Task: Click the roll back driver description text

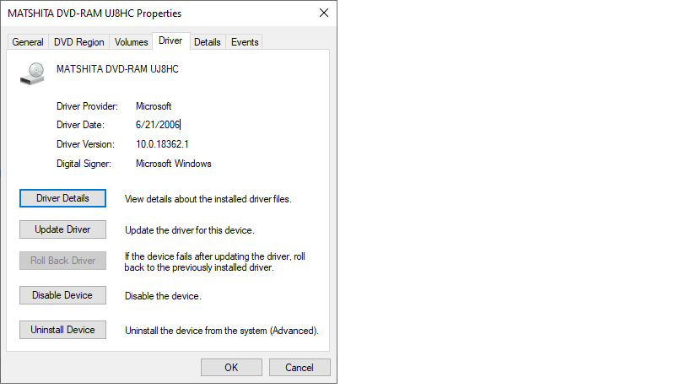Action: 214,262
